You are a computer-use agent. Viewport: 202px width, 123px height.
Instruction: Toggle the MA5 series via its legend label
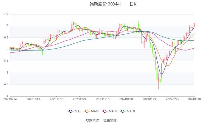pyautogui.click(x=77, y=111)
